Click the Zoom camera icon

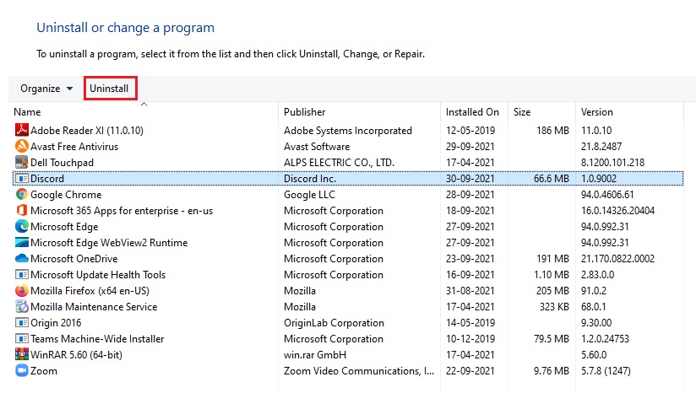tap(21, 370)
